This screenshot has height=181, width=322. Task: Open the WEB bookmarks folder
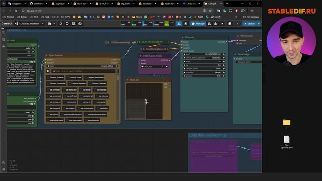(34, 17)
